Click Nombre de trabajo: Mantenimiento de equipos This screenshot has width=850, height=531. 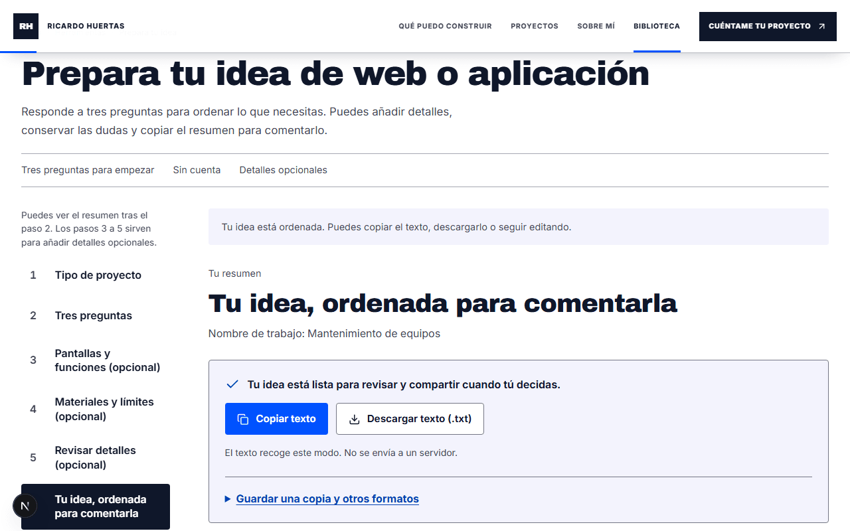point(324,333)
